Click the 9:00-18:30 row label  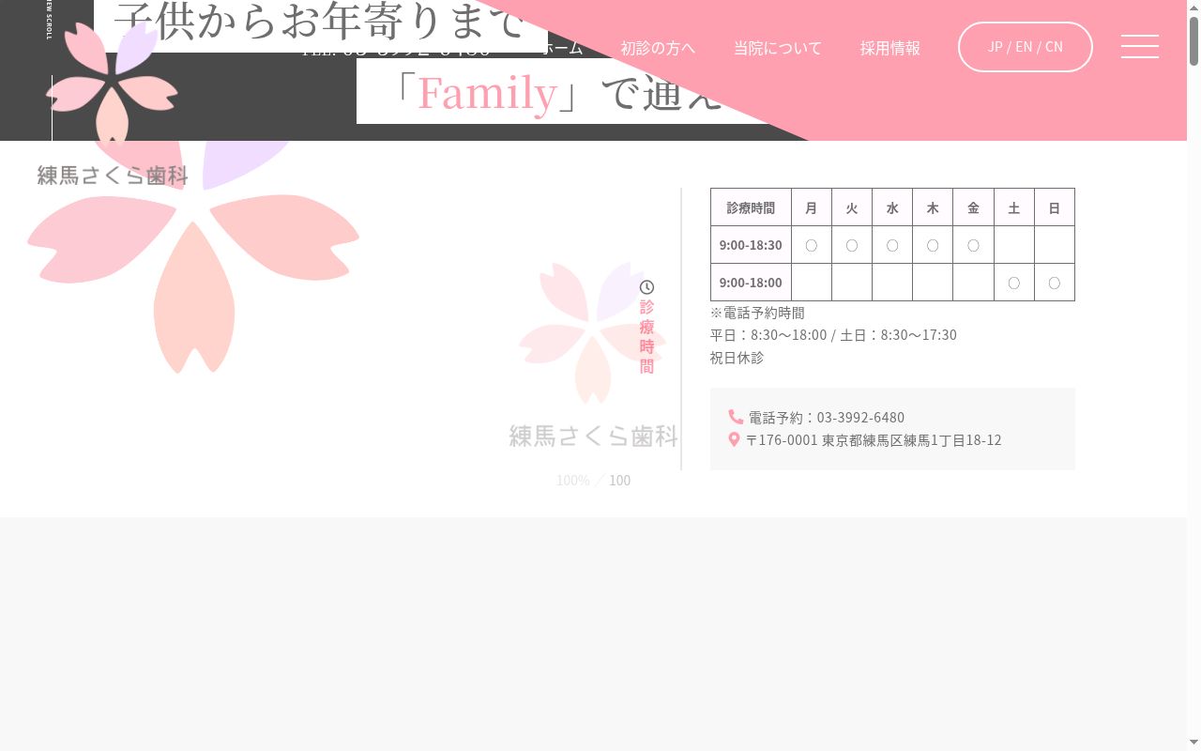click(x=751, y=245)
